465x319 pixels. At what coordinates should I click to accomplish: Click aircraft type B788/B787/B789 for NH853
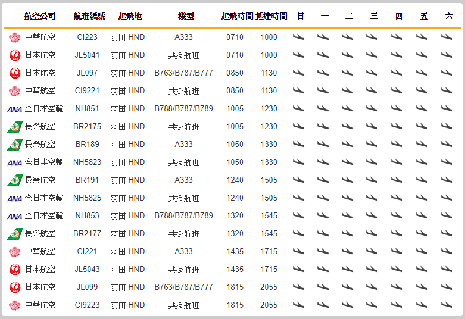coord(183,215)
